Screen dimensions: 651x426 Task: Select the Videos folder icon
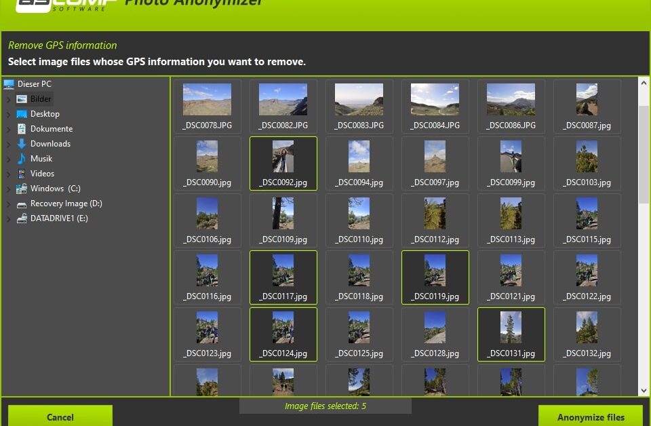pos(23,173)
